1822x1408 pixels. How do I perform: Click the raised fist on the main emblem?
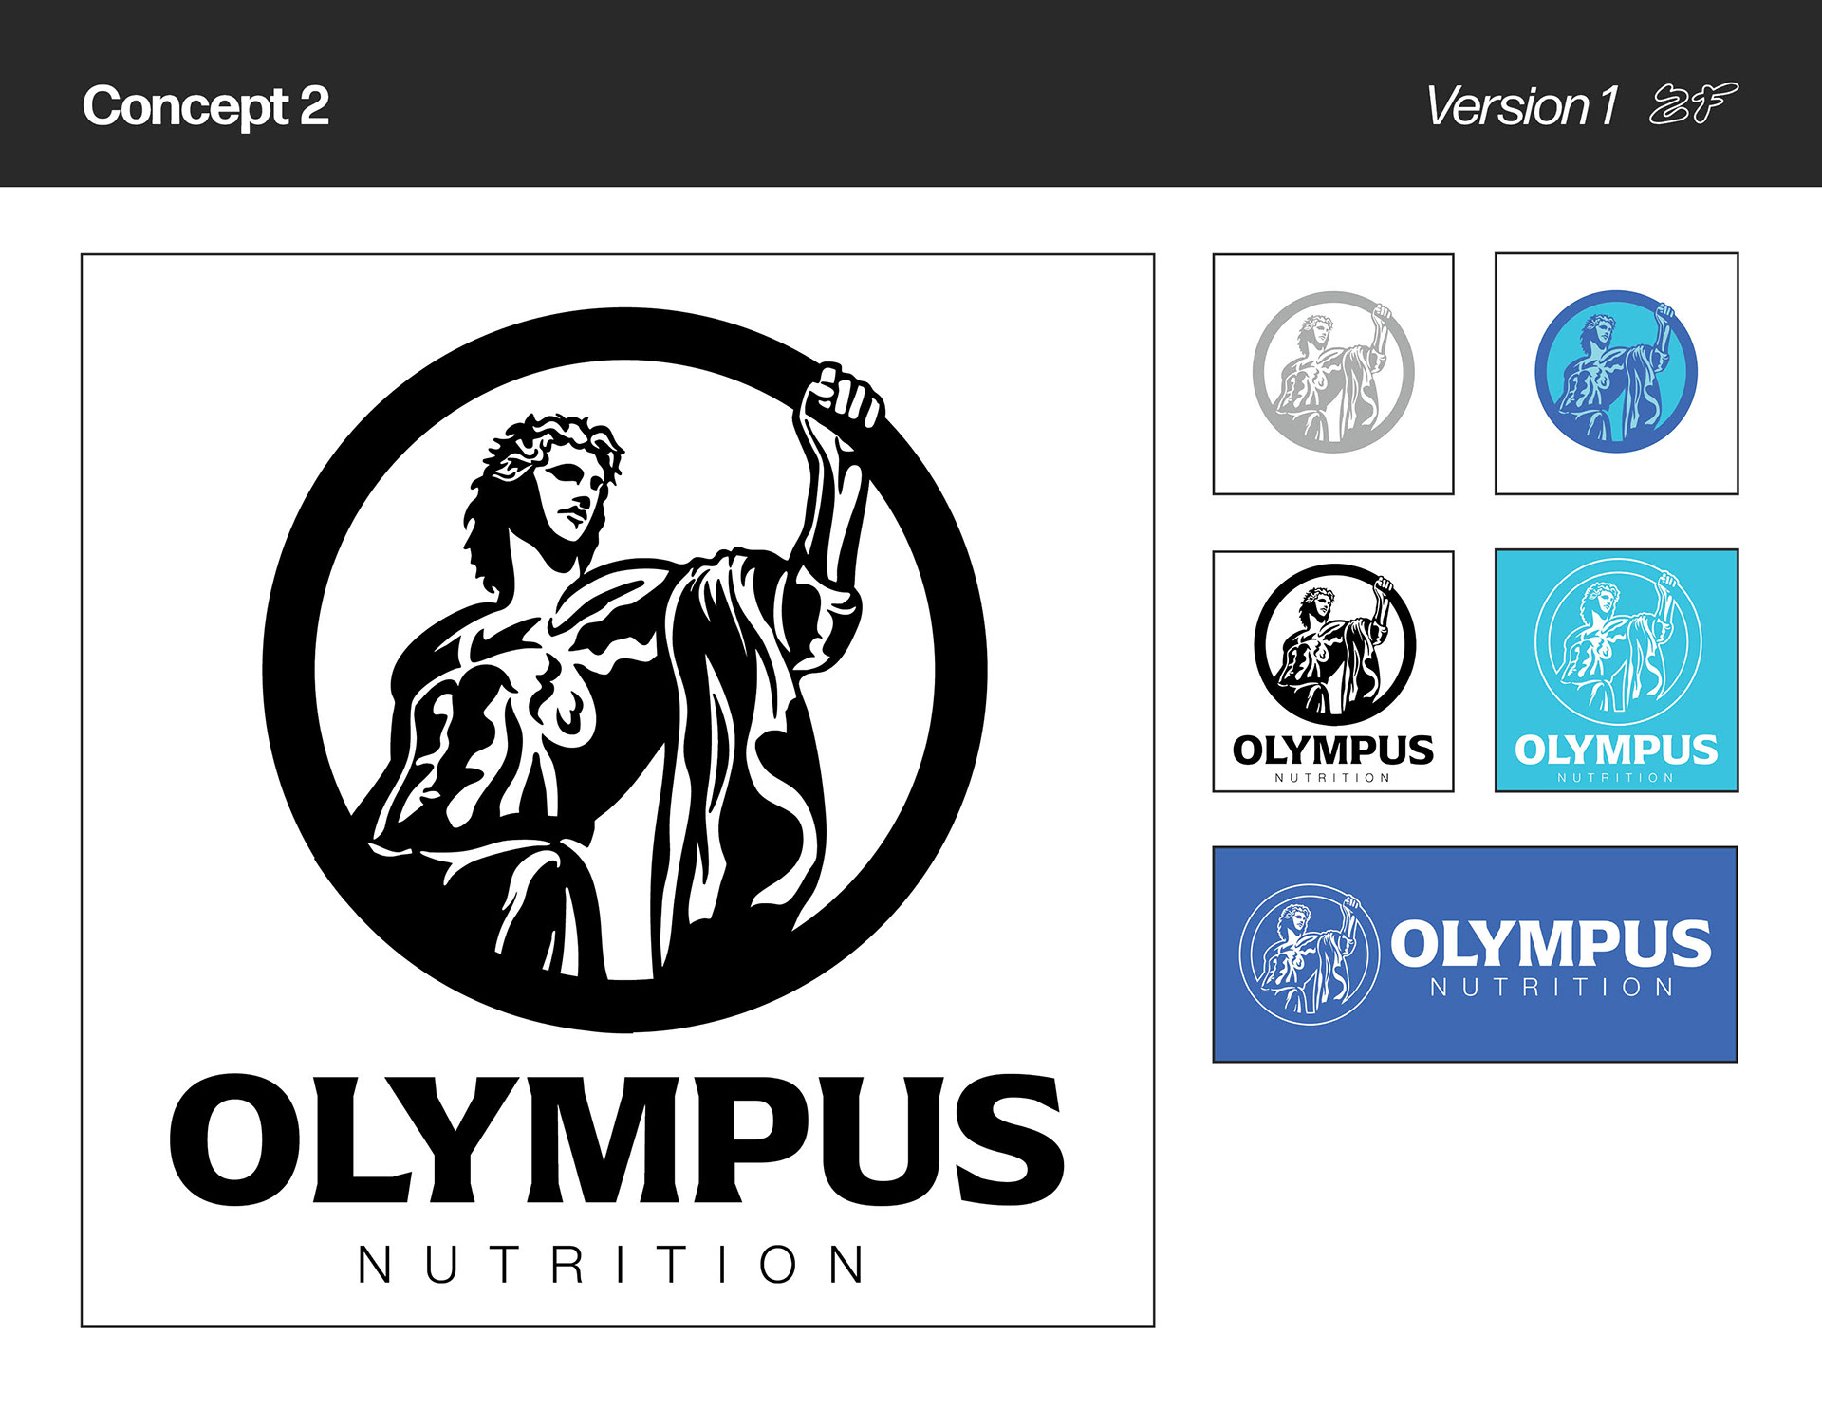pos(844,393)
